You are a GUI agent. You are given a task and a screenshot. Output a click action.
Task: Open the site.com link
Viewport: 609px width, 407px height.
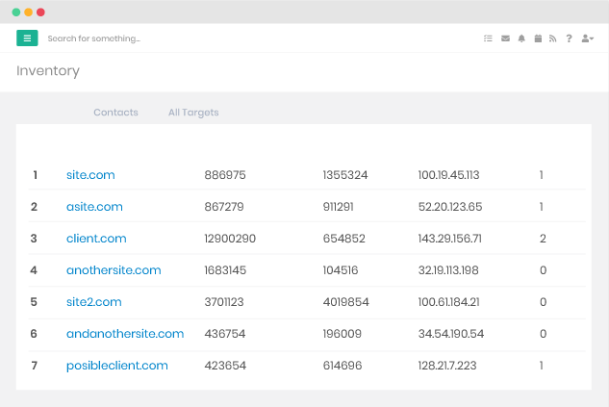tap(90, 175)
